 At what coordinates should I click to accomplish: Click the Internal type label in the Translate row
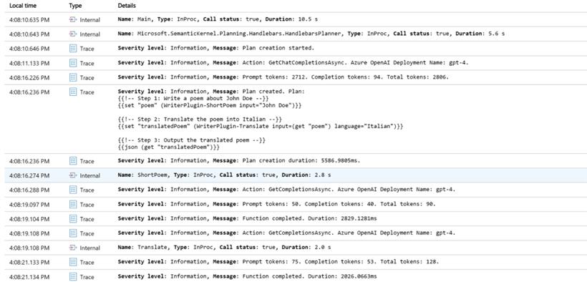[x=90, y=248]
